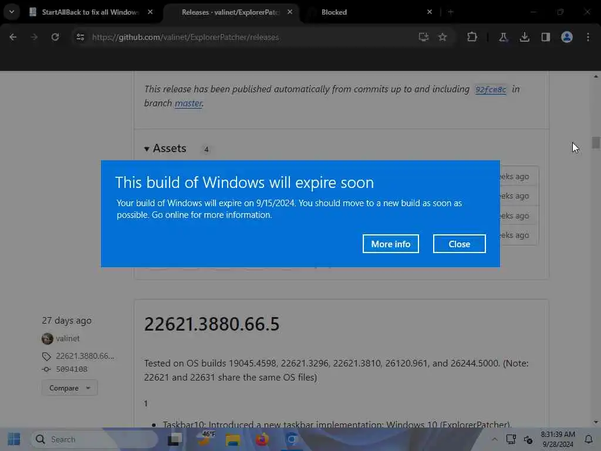Close the Blocked tab
Image resolution: width=601 pixels, height=451 pixels.
[430, 12]
